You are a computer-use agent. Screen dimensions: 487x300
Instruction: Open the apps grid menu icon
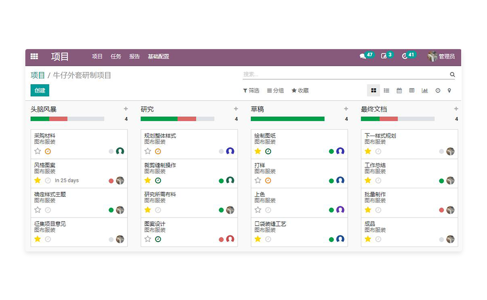click(34, 57)
